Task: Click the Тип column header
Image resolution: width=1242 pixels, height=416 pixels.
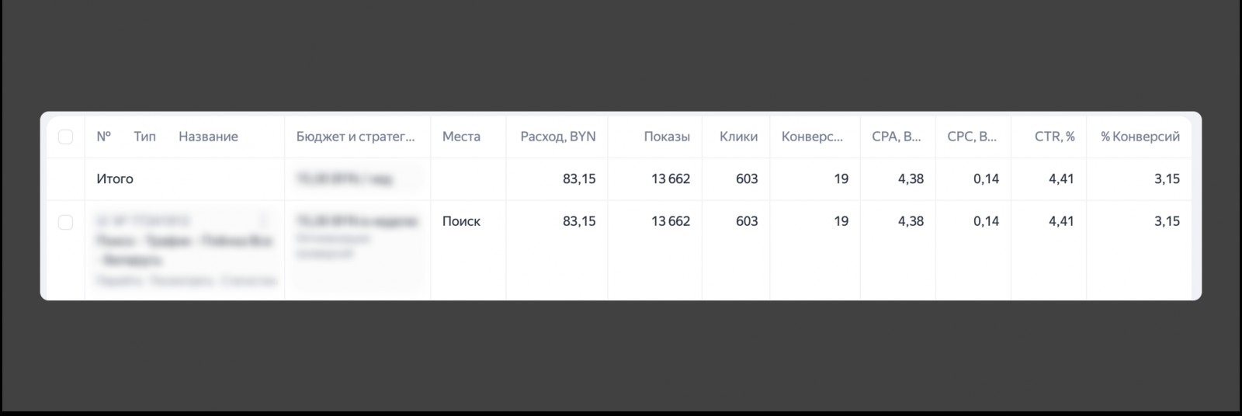Action: [144, 137]
